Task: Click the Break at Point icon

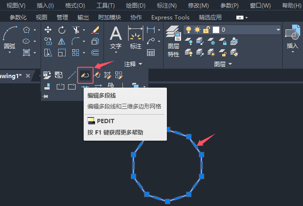Action: (72, 86)
